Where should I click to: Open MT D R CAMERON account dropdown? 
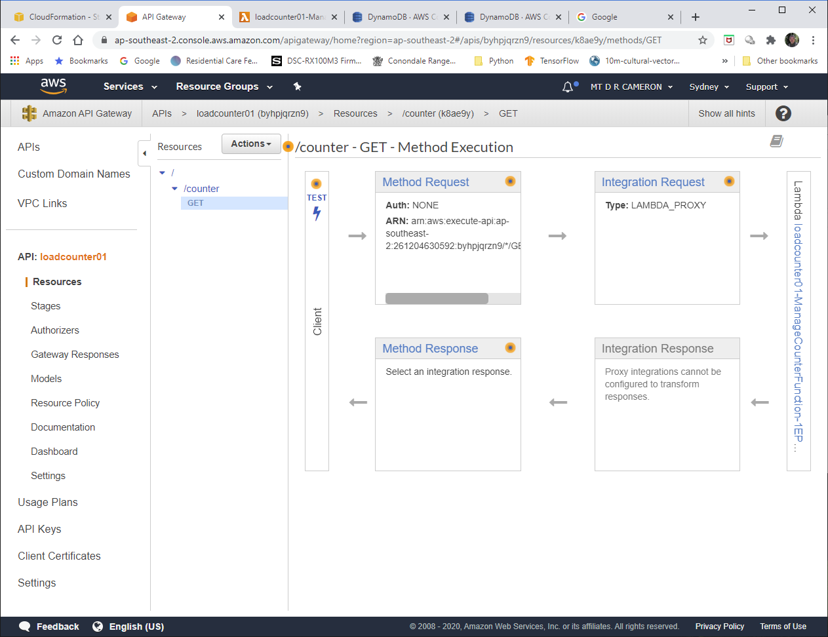pos(631,87)
